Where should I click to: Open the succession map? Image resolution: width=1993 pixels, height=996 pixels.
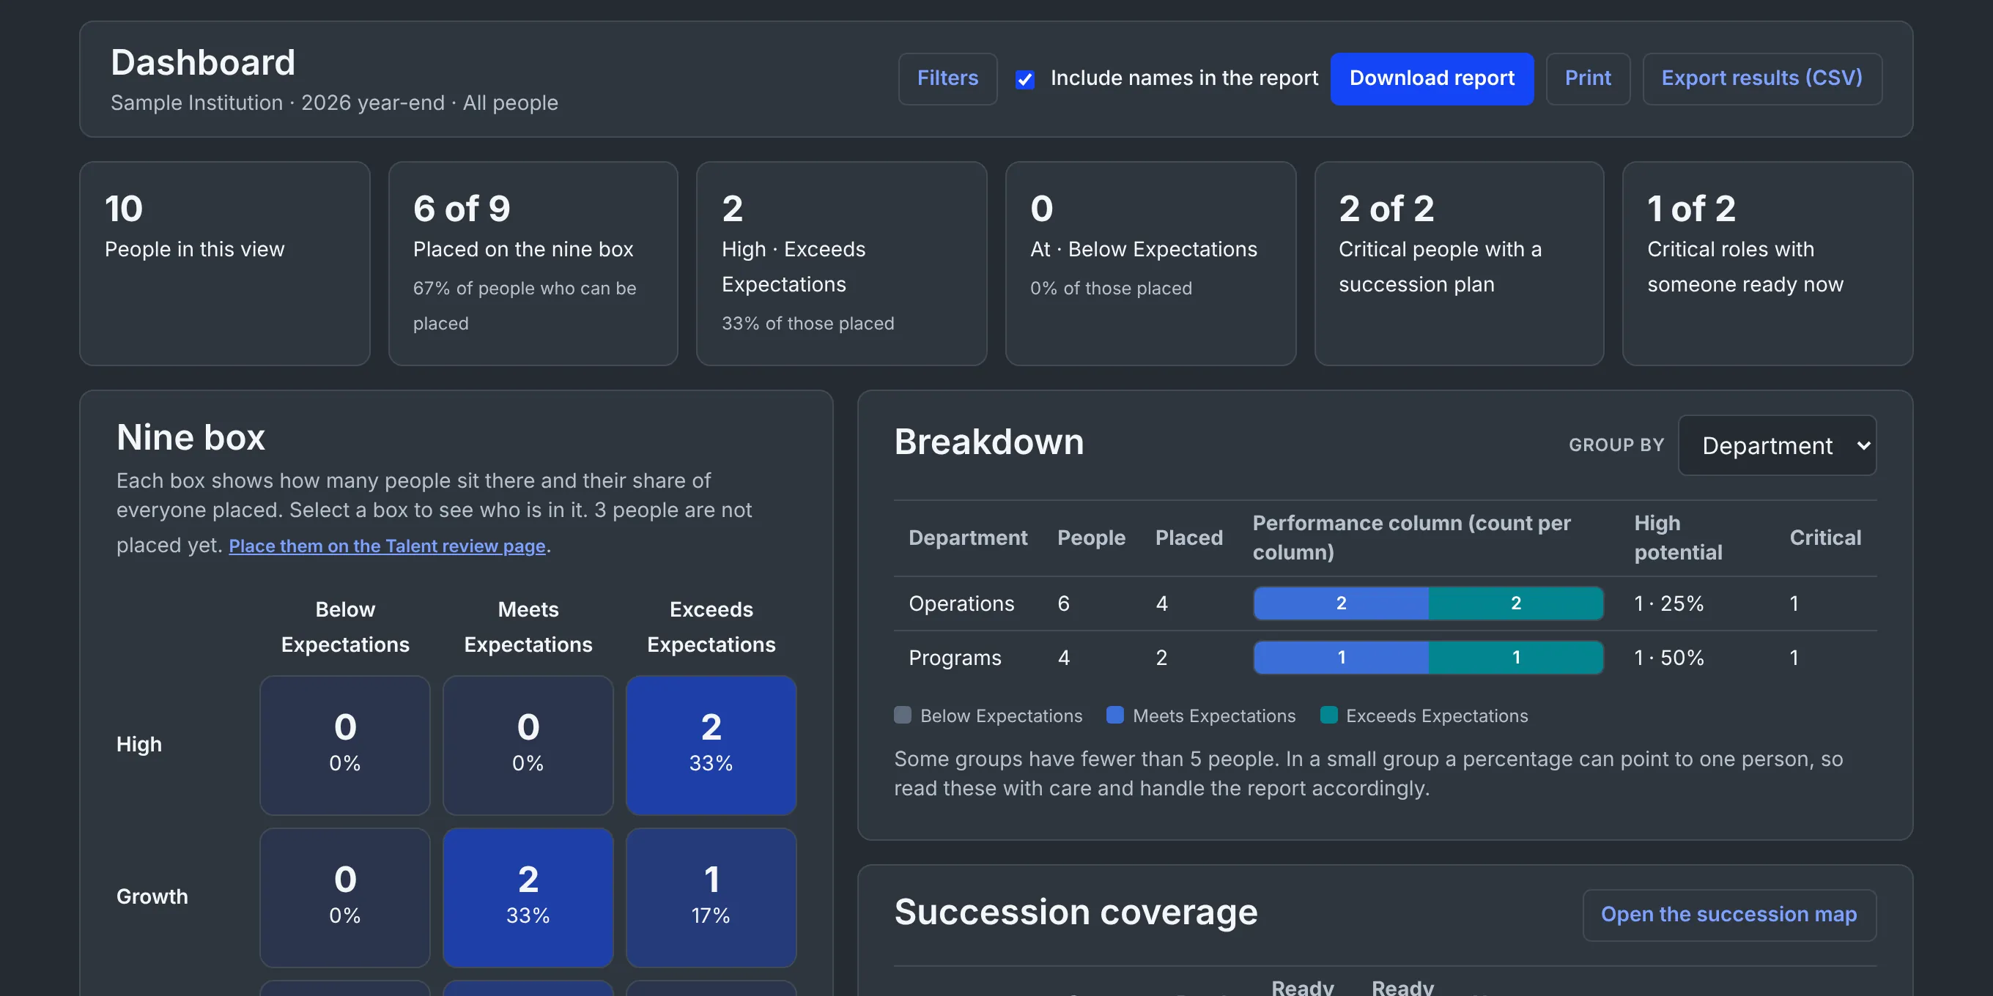tap(1728, 914)
